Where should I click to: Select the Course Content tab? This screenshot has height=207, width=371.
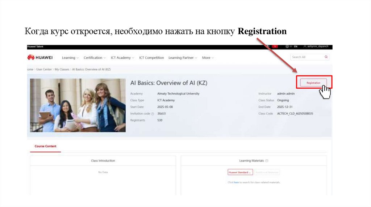coord(45,146)
